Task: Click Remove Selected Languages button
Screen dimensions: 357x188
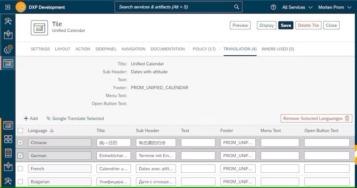Action: click(316, 118)
